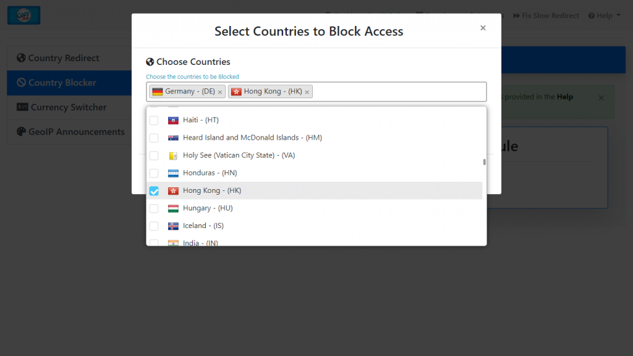Tick the Holy See (Vatican City State) checkbox
The image size is (633, 356).
tap(154, 155)
